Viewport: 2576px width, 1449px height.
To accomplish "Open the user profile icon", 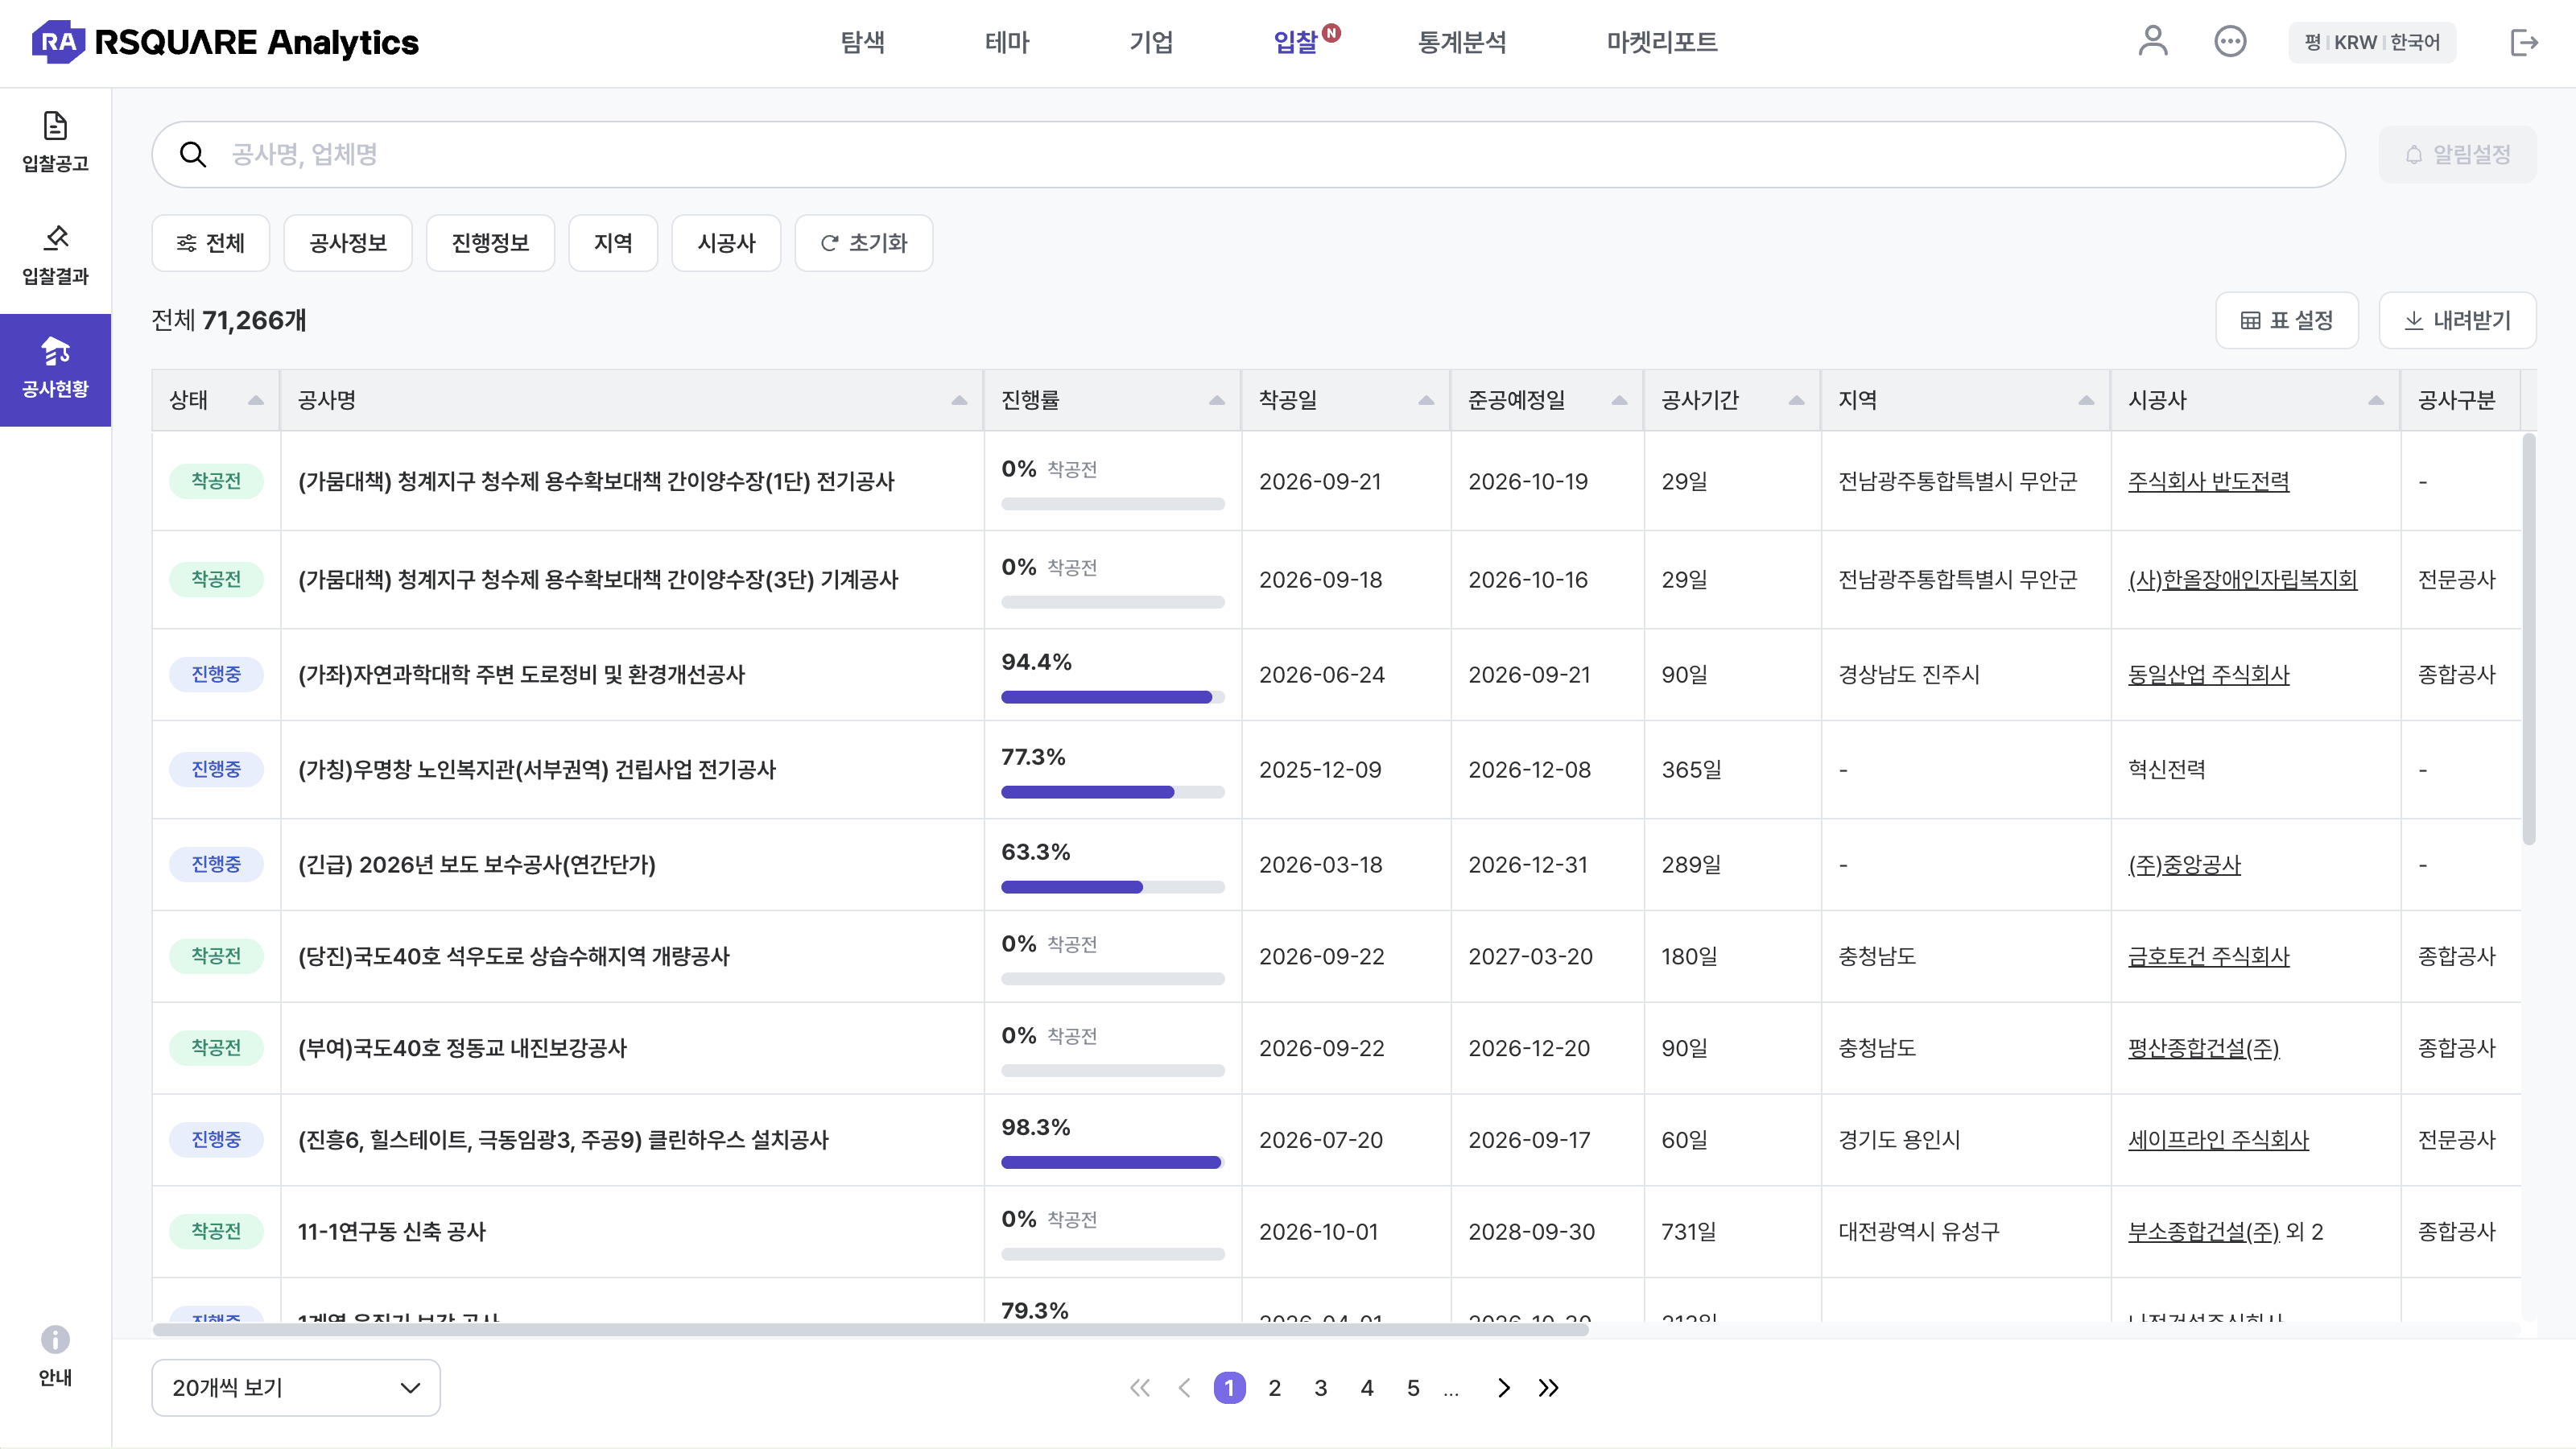I will (x=2152, y=42).
